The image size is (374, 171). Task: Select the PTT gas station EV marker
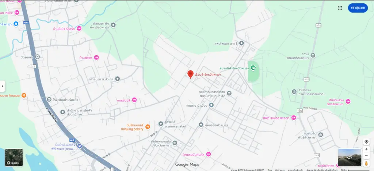80,146
